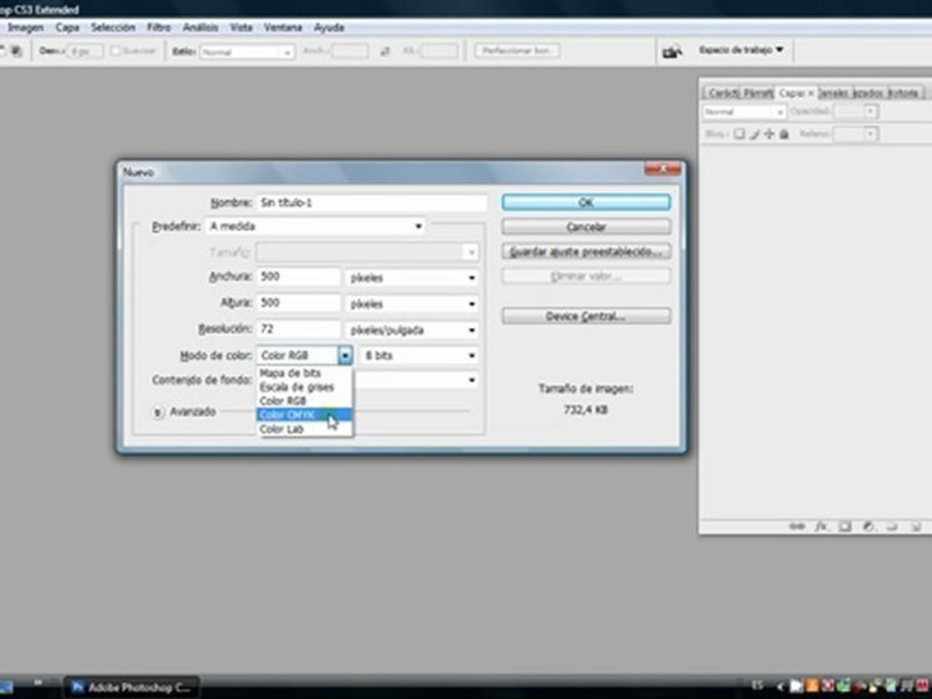932x699 pixels.
Task: Click Cancelar button
Action: 586,227
